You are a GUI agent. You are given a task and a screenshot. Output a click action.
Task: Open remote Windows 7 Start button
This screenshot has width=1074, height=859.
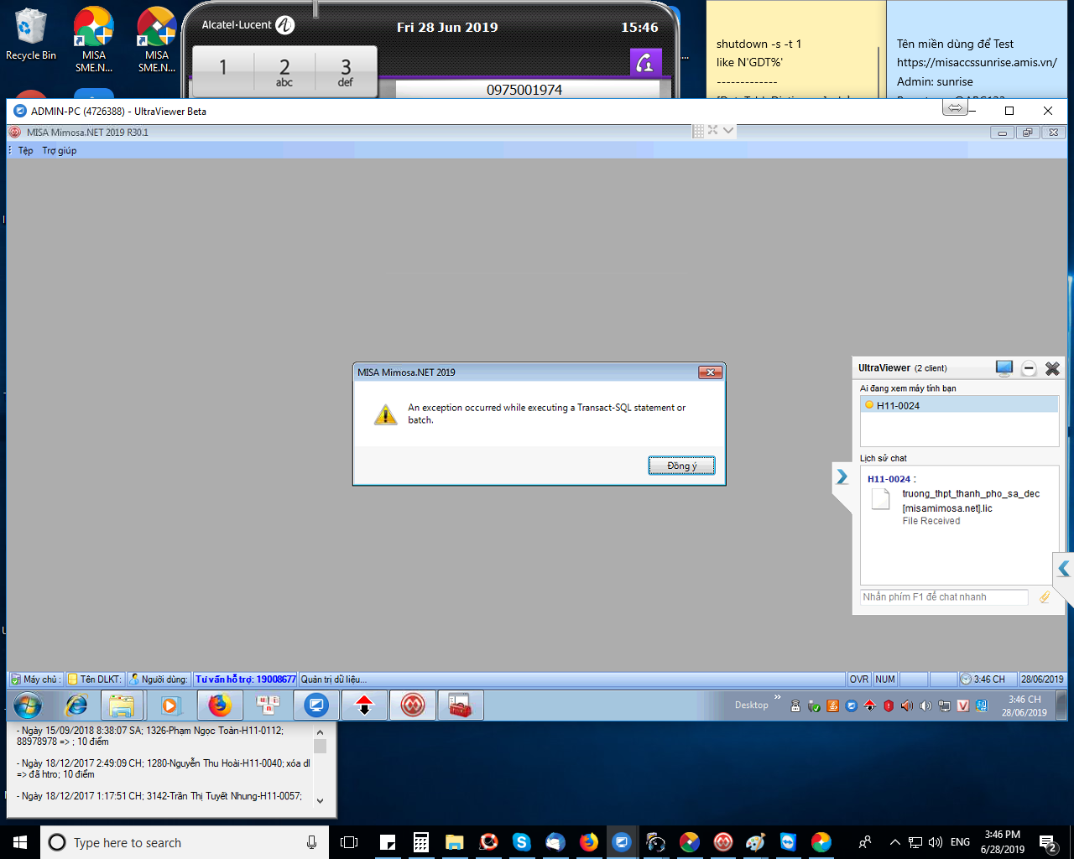click(x=27, y=705)
